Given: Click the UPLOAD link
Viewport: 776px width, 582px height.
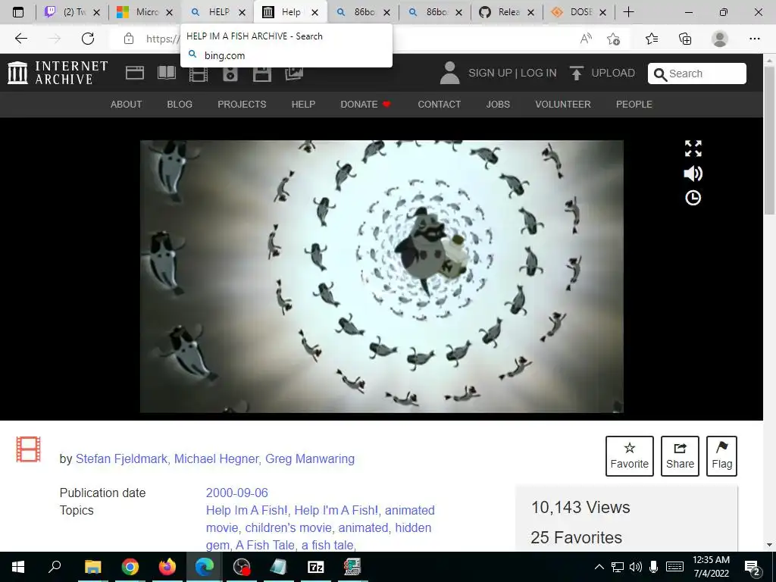Looking at the screenshot, I should click(613, 74).
